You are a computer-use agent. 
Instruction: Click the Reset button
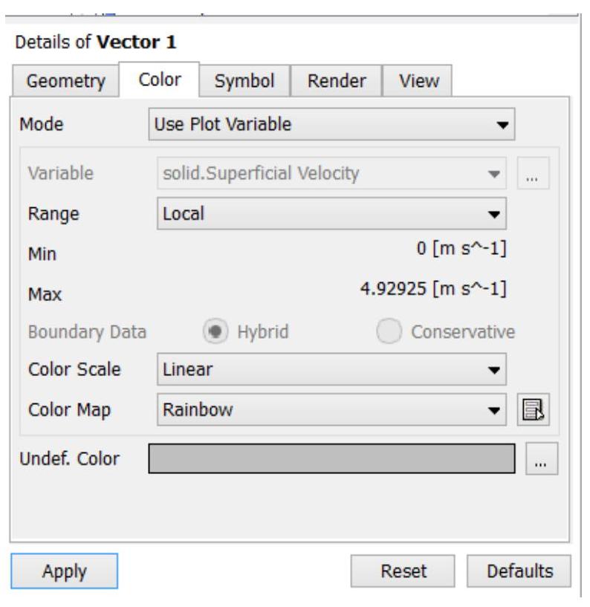[403, 571]
